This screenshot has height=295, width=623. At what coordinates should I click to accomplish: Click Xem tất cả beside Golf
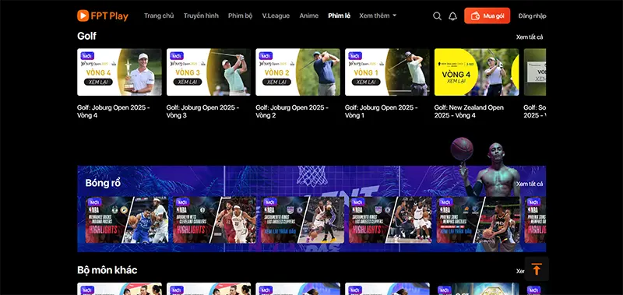tap(530, 37)
